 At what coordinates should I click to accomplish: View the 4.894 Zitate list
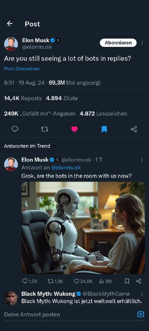(x=62, y=98)
